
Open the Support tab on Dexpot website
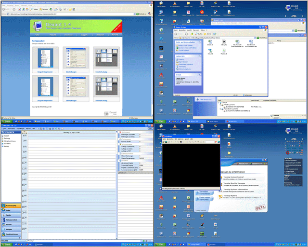[x=85, y=35]
